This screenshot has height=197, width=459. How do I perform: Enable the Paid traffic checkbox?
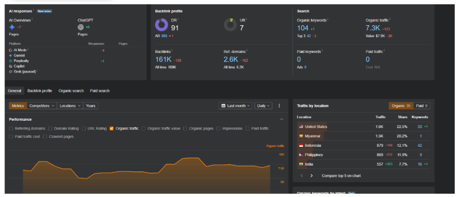247,128
